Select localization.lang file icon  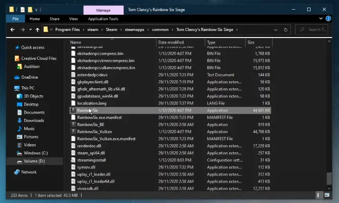click(73, 103)
